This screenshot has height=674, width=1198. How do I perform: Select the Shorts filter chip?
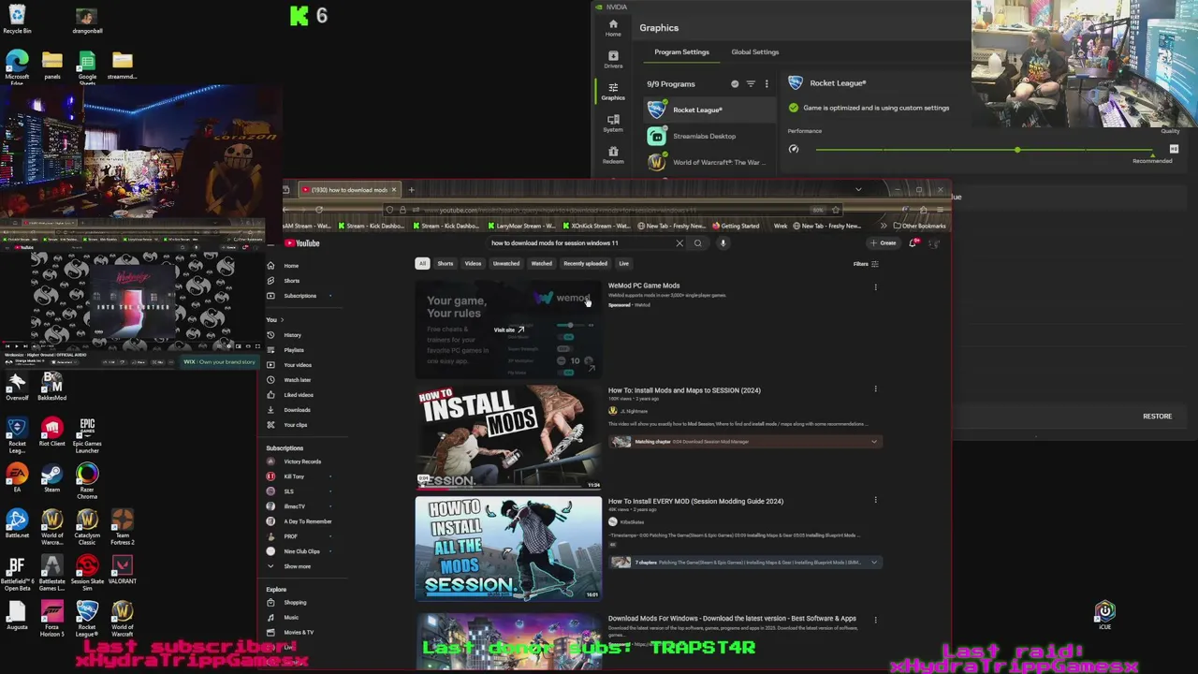pyautogui.click(x=445, y=264)
